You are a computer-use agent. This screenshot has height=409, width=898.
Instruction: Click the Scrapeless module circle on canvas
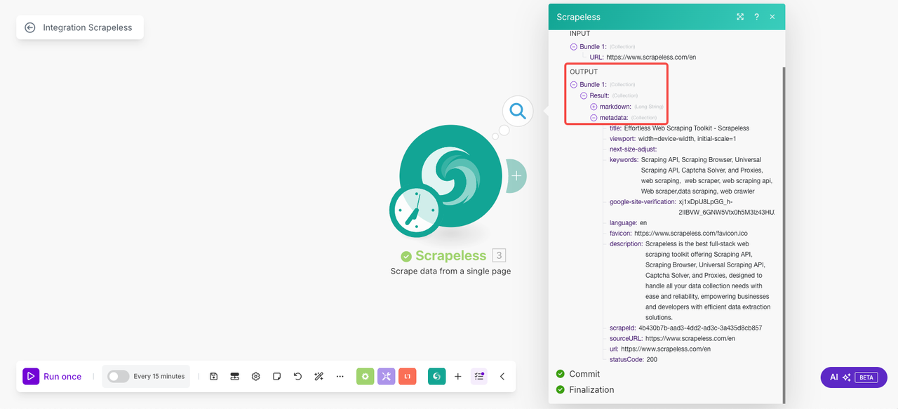[x=452, y=175]
